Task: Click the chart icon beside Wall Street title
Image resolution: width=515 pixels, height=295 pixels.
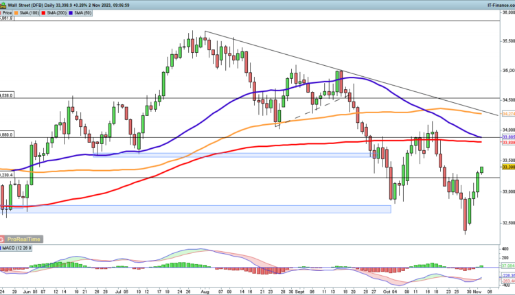Action: pyautogui.click(x=4, y=4)
